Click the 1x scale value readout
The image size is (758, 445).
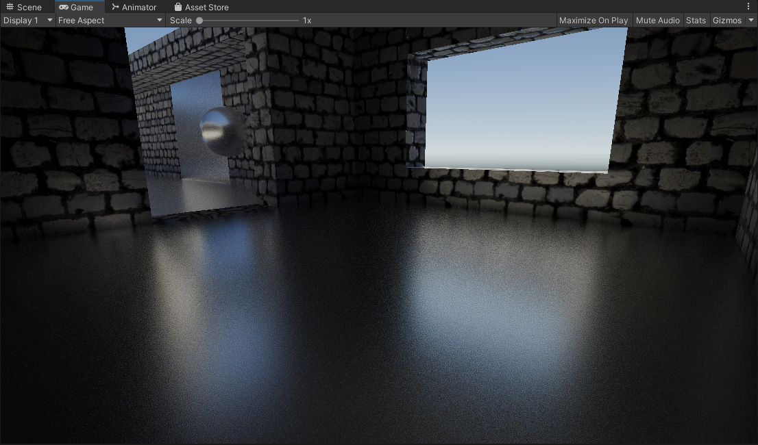307,21
